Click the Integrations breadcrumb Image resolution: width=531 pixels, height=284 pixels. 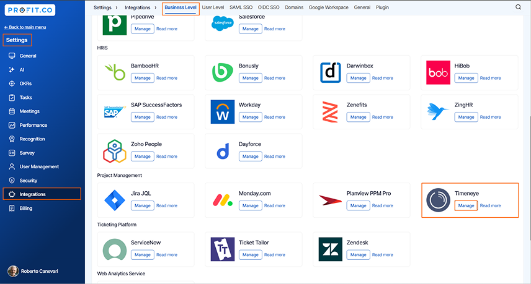(x=138, y=7)
